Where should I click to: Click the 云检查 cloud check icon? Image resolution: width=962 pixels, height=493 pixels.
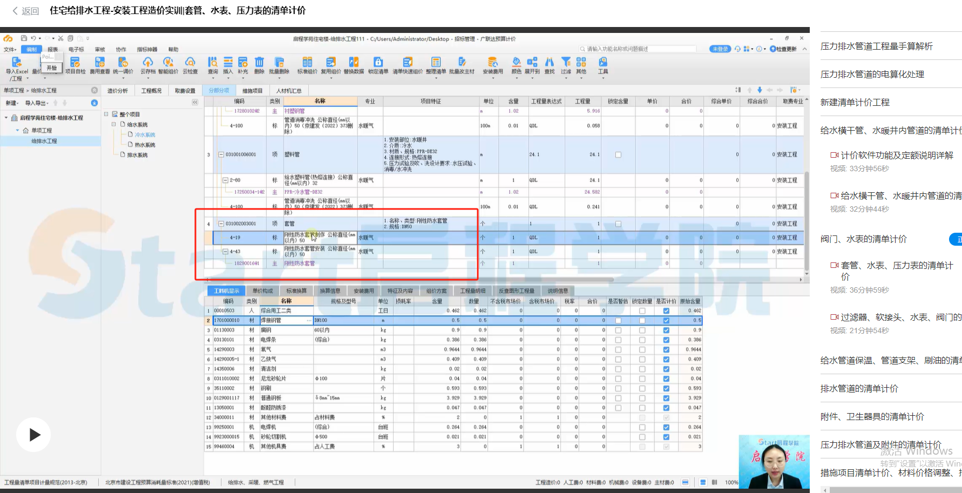190,65
